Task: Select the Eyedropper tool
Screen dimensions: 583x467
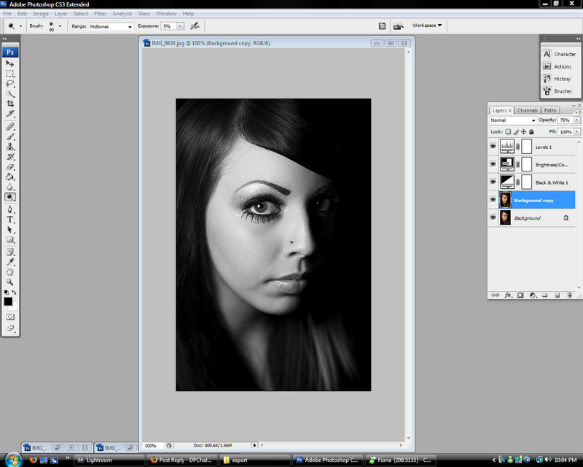Action: [x=10, y=262]
